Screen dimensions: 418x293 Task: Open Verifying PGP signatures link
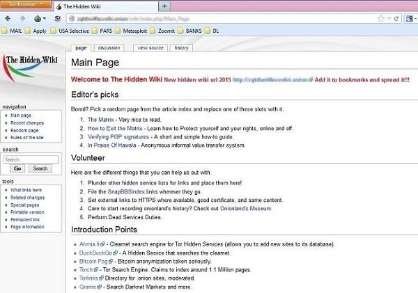point(118,137)
